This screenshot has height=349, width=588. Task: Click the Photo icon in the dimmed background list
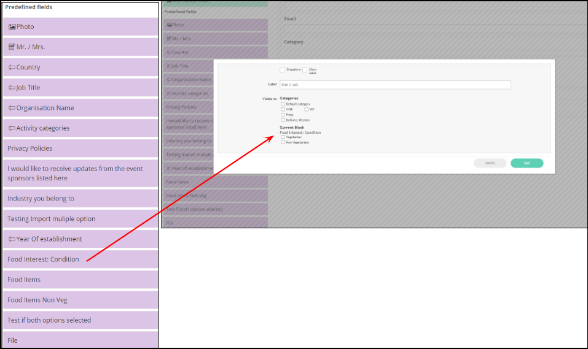click(x=169, y=25)
